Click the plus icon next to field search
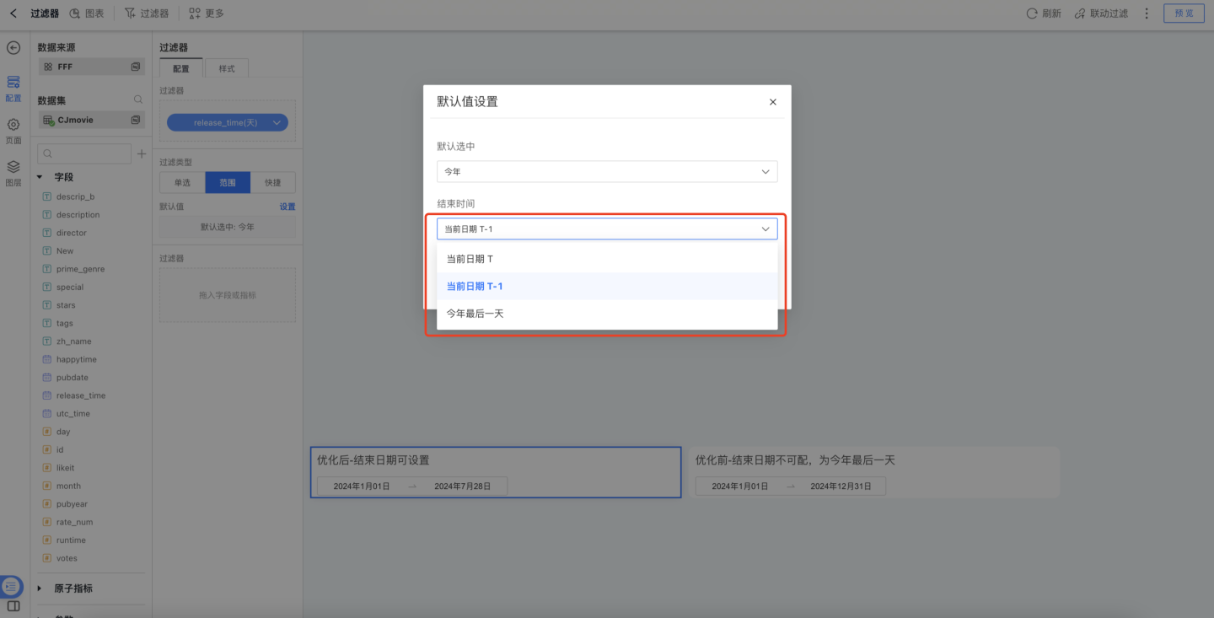This screenshot has height=618, width=1214. tap(142, 153)
